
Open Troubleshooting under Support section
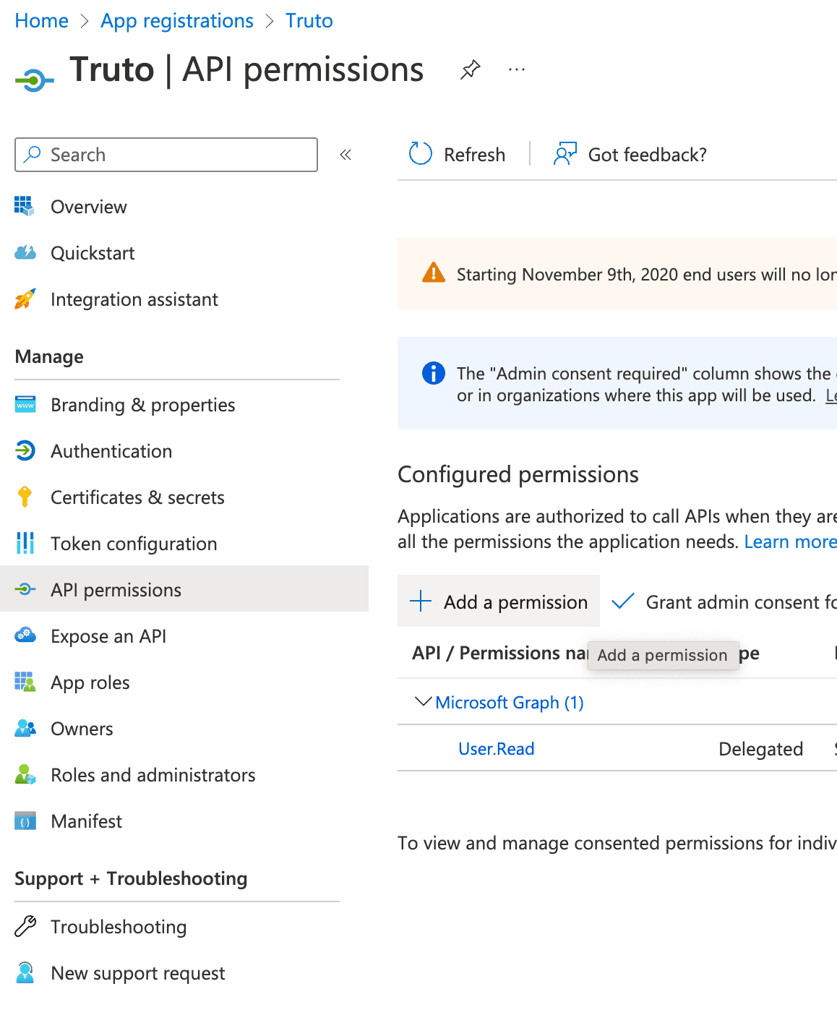click(119, 926)
